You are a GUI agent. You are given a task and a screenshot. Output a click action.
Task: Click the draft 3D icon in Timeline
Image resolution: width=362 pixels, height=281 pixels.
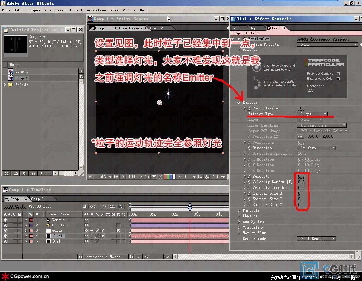point(93,207)
